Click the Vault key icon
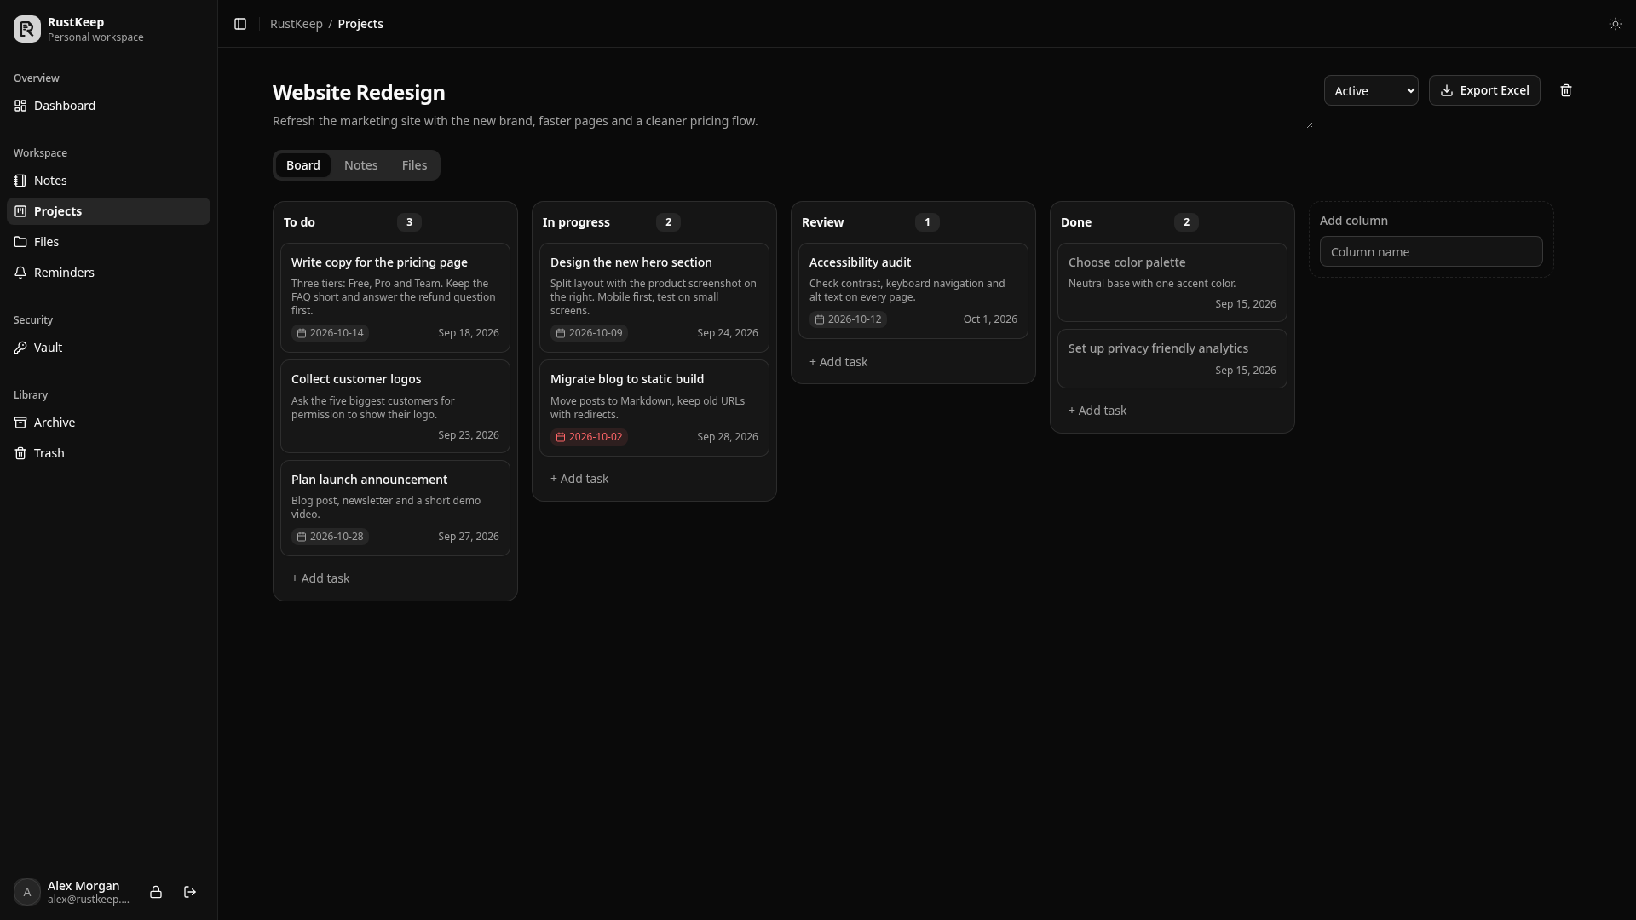 coord(20,348)
